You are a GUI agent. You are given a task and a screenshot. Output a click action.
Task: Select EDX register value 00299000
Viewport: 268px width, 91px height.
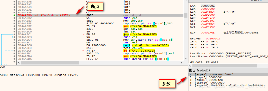(x=208, y=15)
